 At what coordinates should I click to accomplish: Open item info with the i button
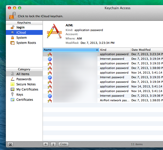pyautogui.click(x=53, y=144)
